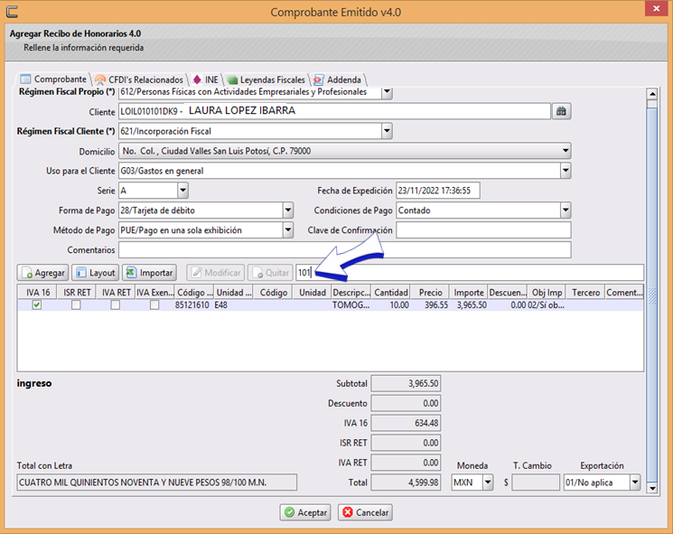Click the Obj Imp column header

[547, 293]
